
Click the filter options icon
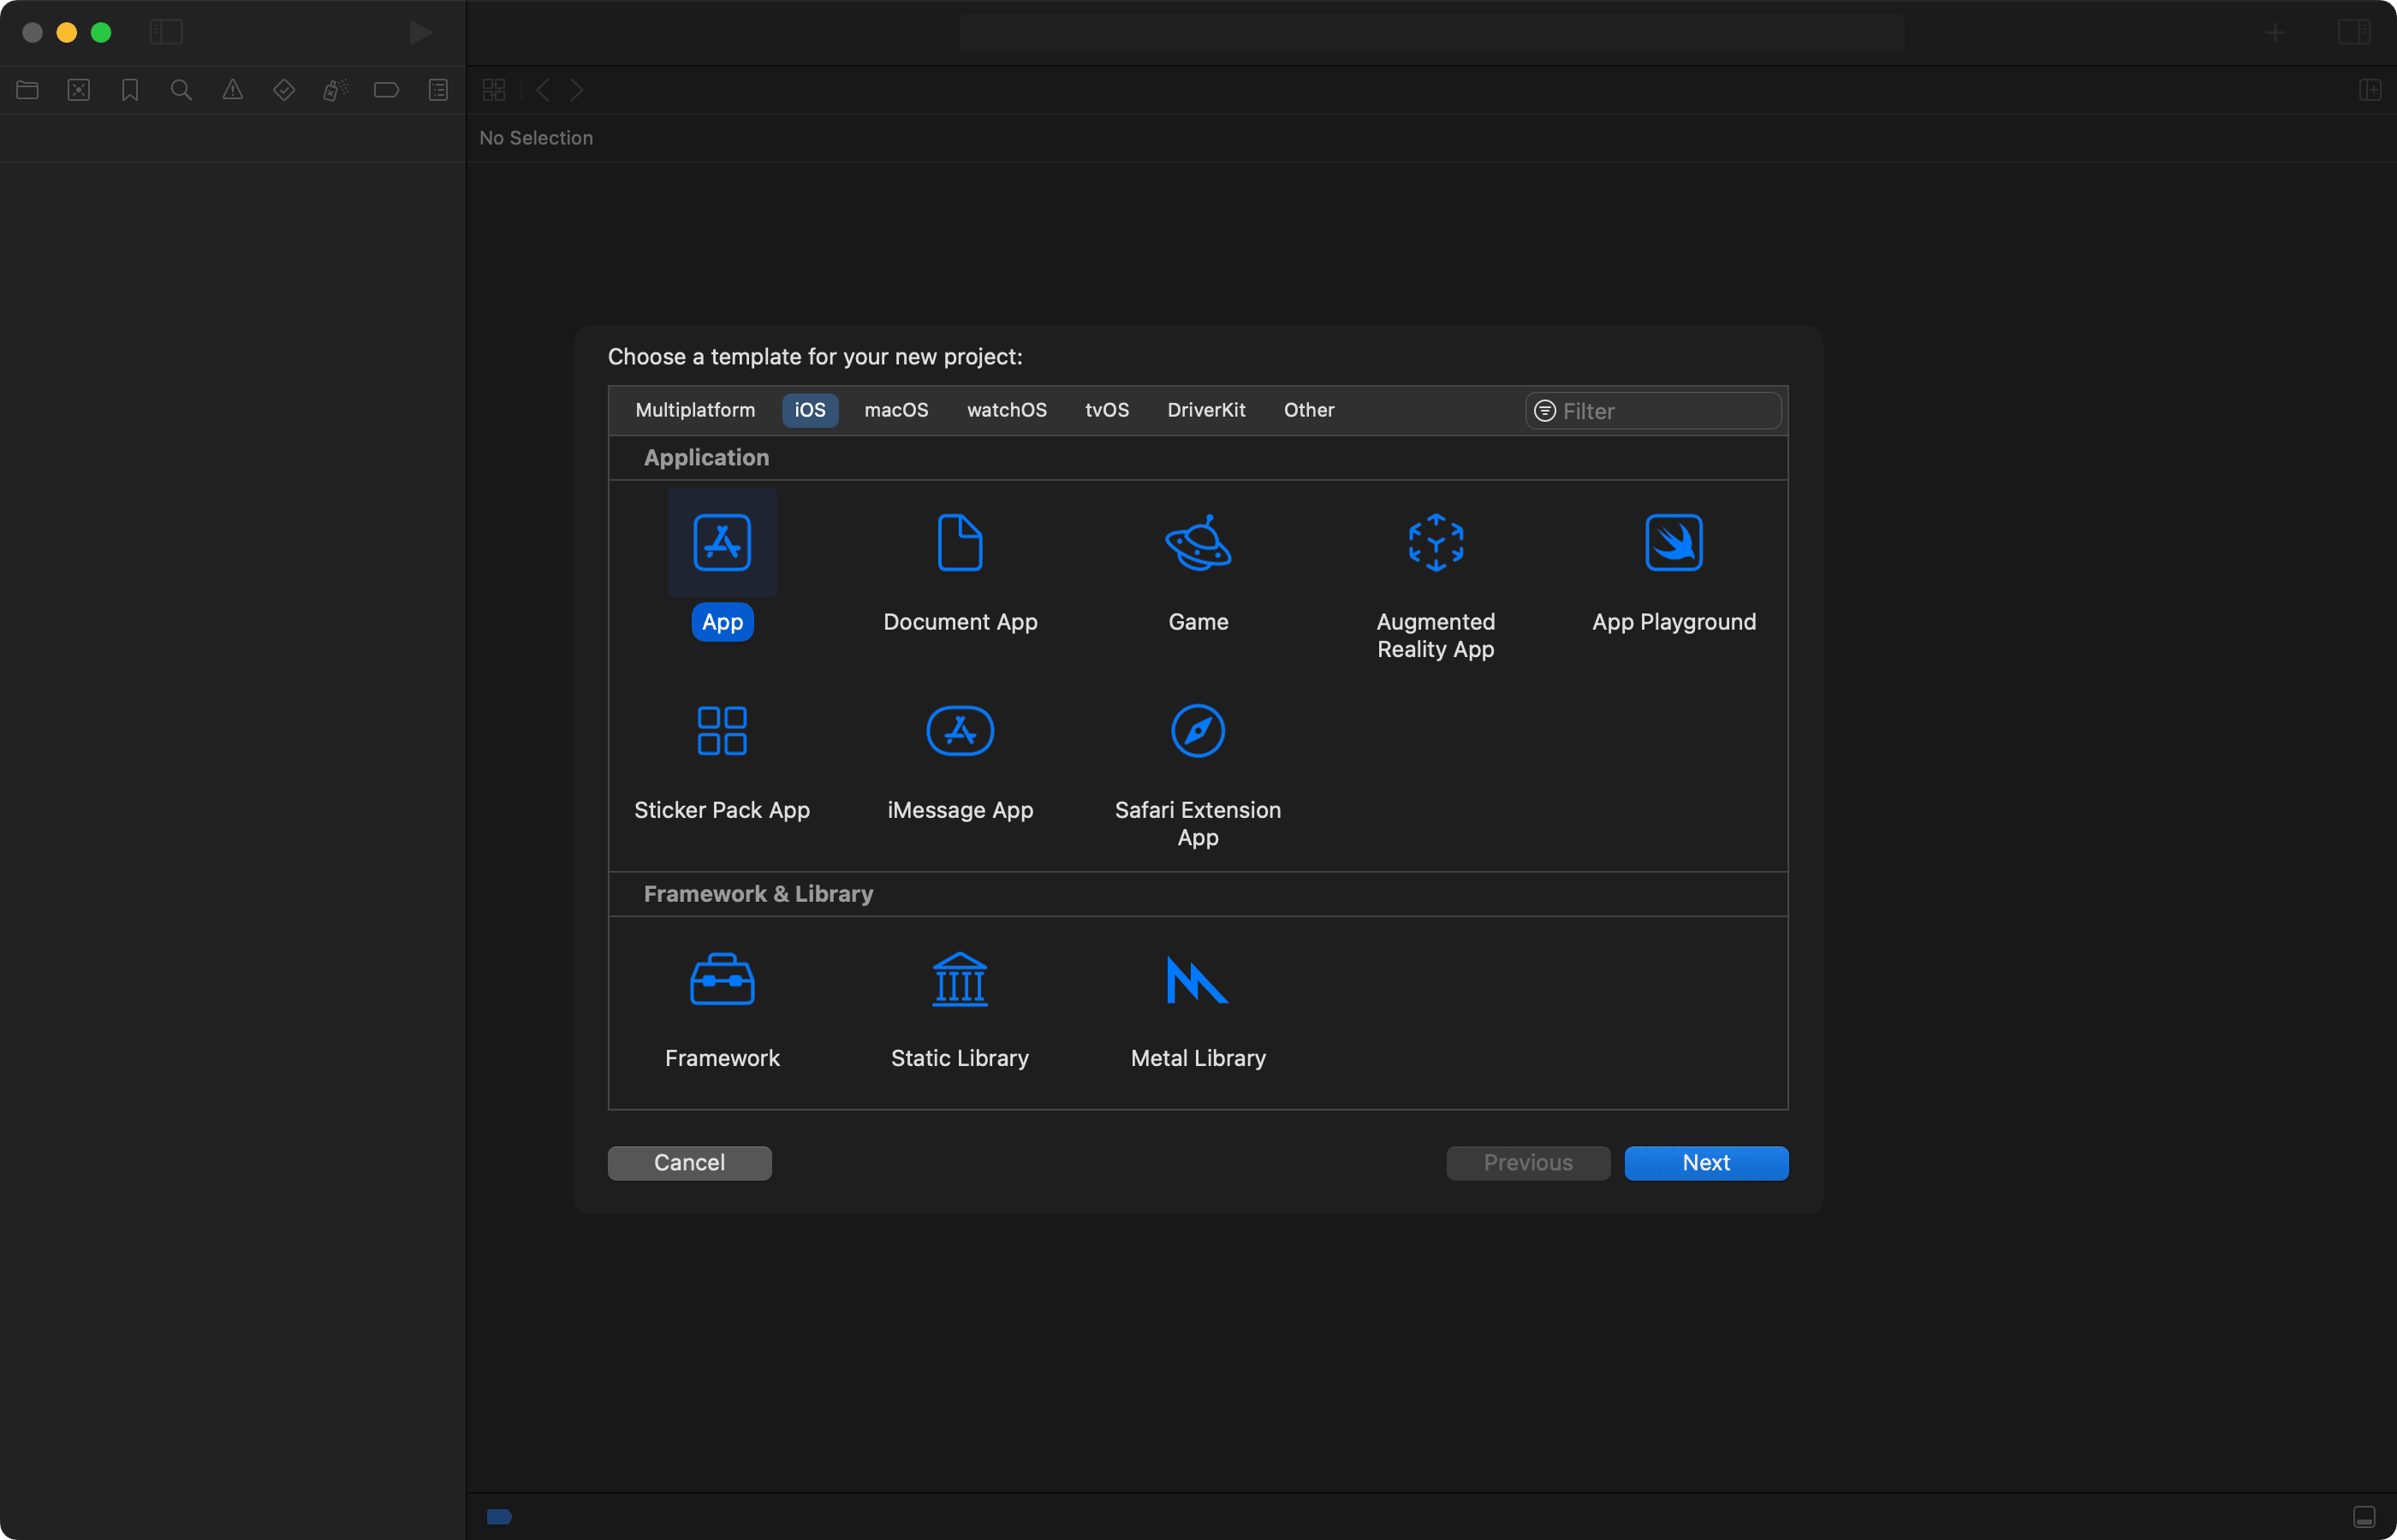[x=1544, y=411]
